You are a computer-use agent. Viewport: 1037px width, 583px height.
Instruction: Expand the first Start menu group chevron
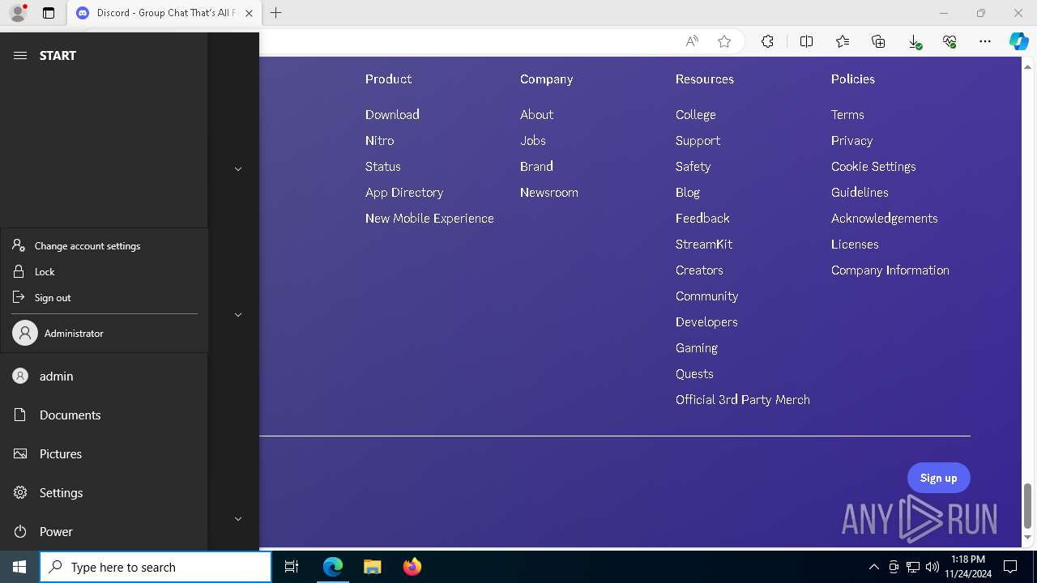(238, 169)
